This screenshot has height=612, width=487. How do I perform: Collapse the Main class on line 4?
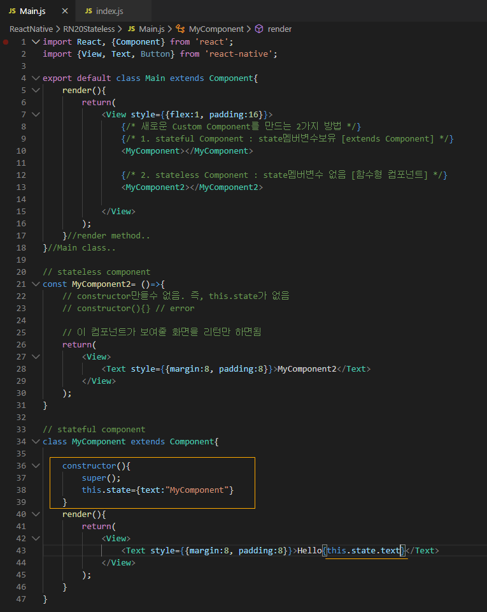pos(36,78)
